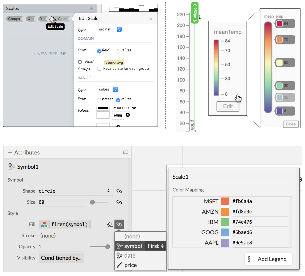This screenshot has height=276, width=305.
Task: Click the Scale1 title
Action: 180,177
